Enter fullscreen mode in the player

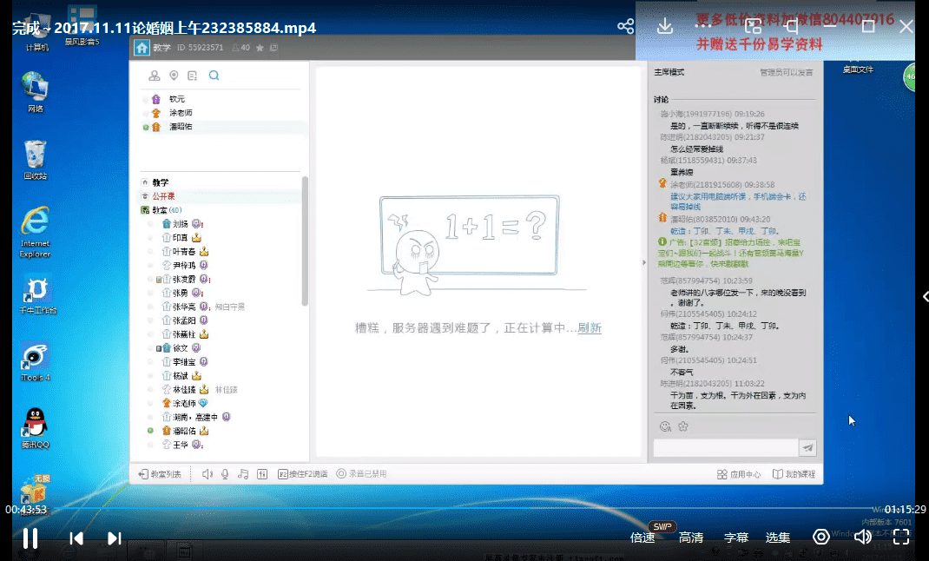click(901, 538)
